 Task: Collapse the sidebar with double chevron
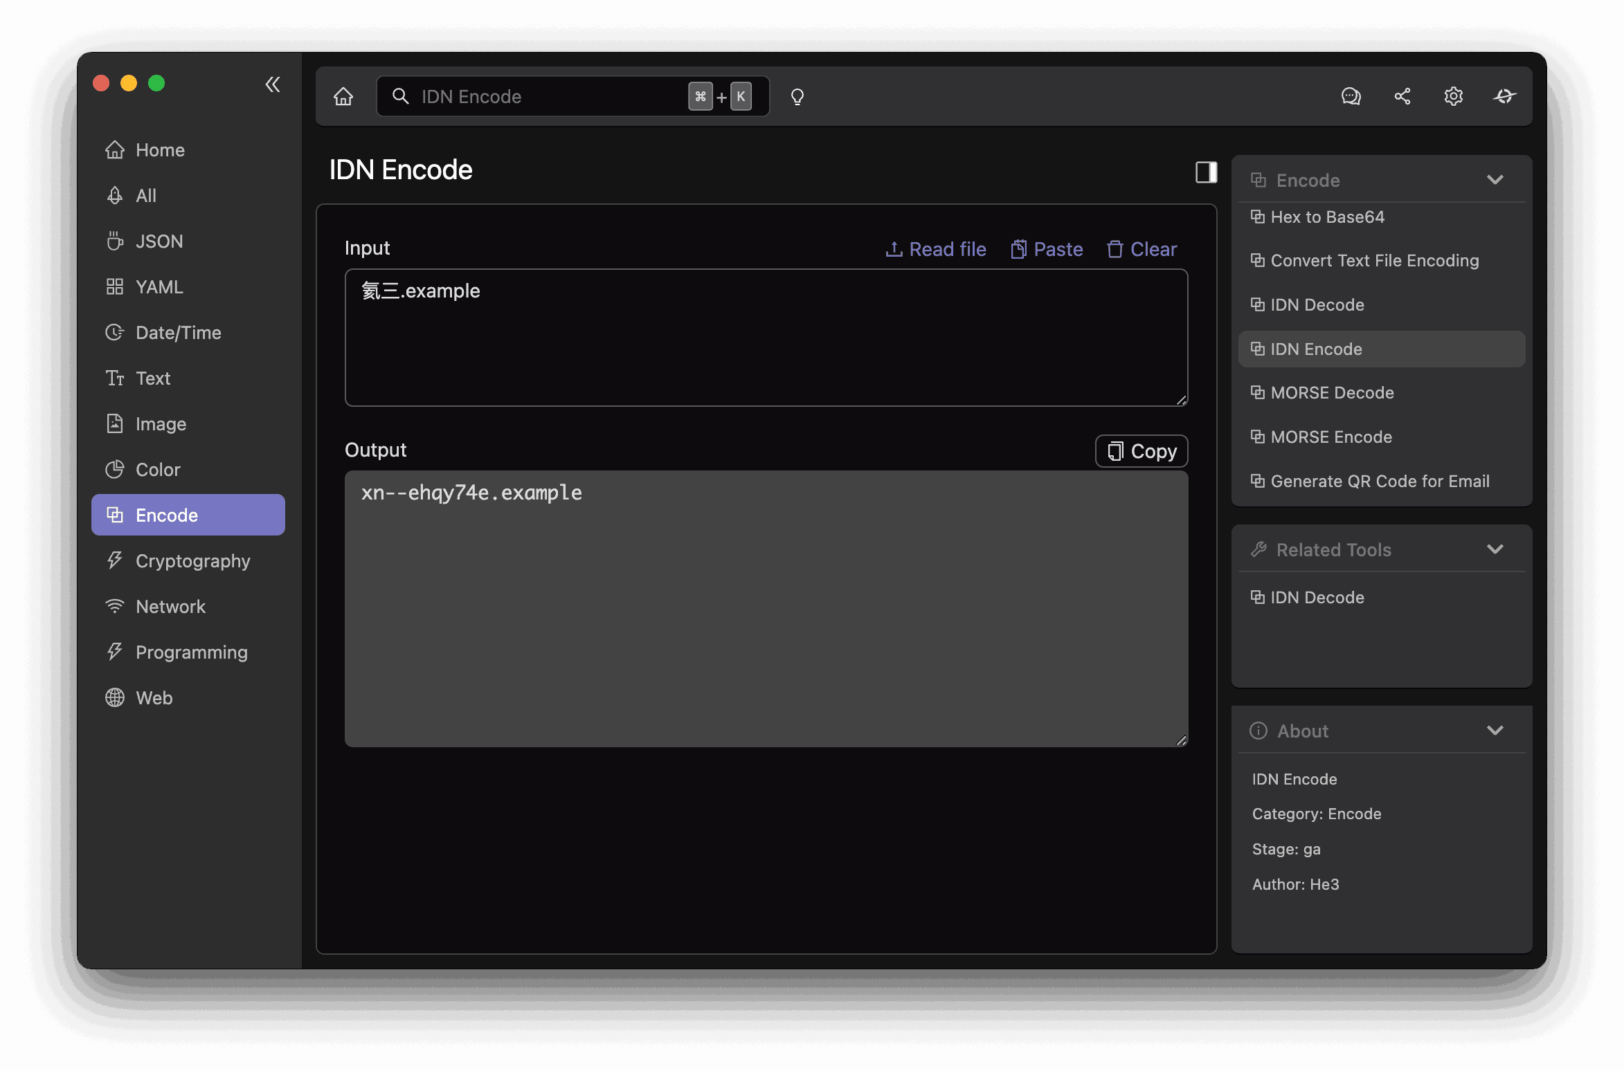(273, 84)
